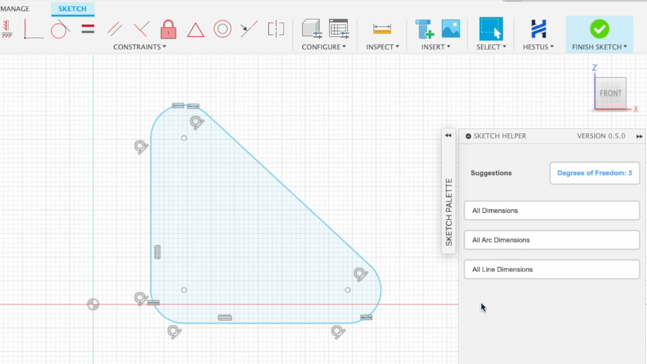
Task: Collapse Sketch Helper with the minus icon
Action: coord(468,136)
